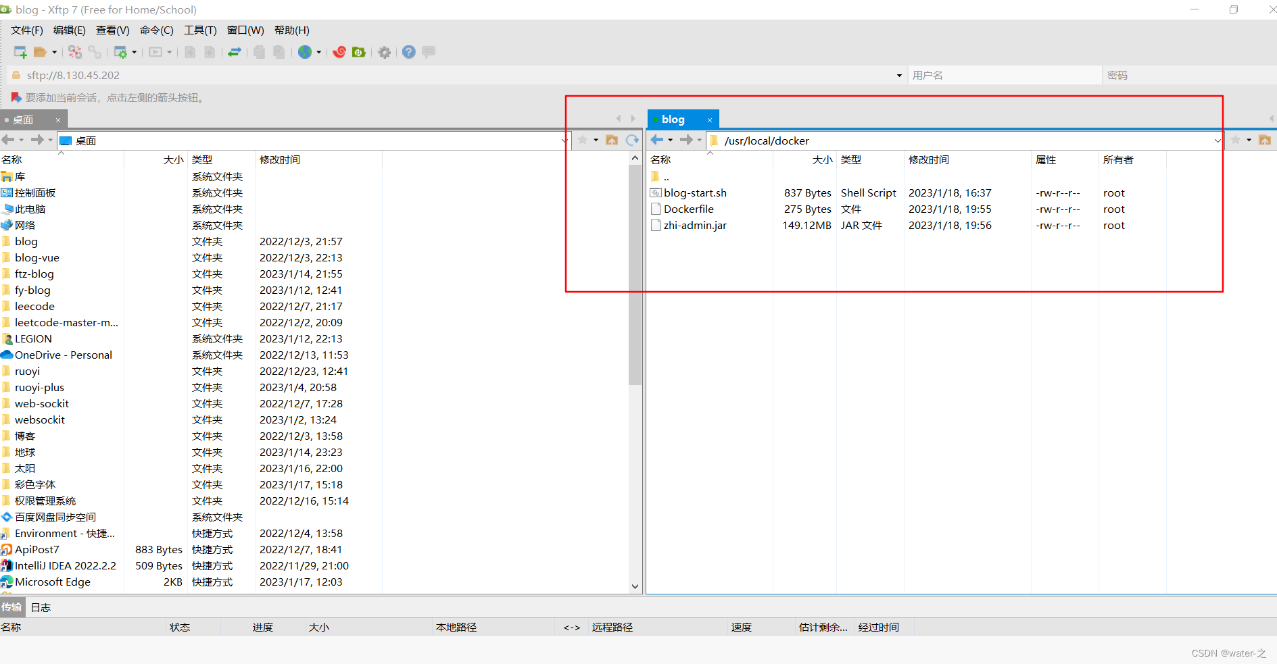Go forward in the local pane

pyautogui.click(x=37, y=140)
